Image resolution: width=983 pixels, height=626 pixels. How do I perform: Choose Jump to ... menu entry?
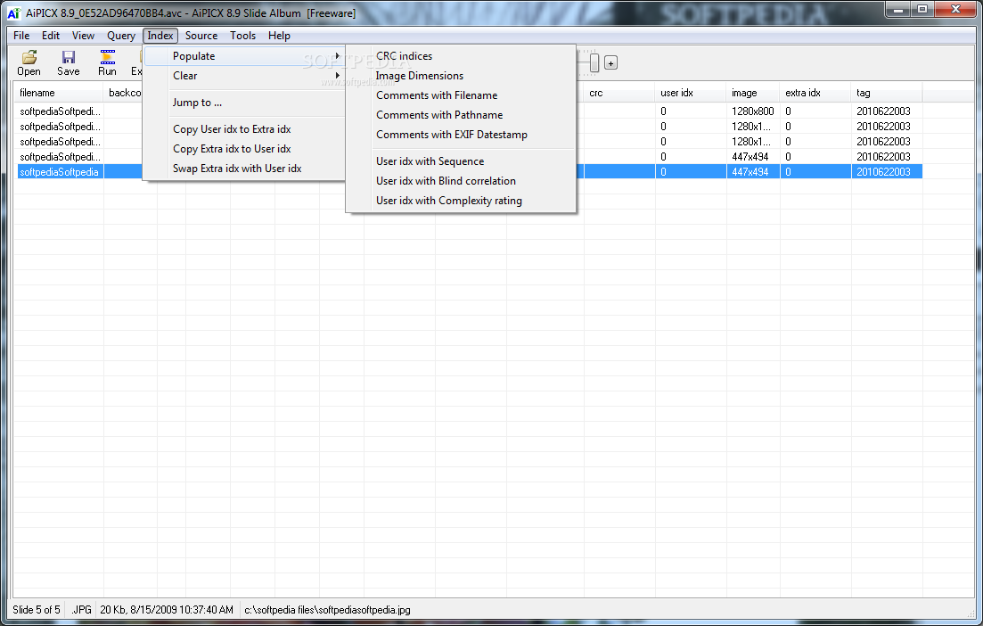click(x=244, y=103)
